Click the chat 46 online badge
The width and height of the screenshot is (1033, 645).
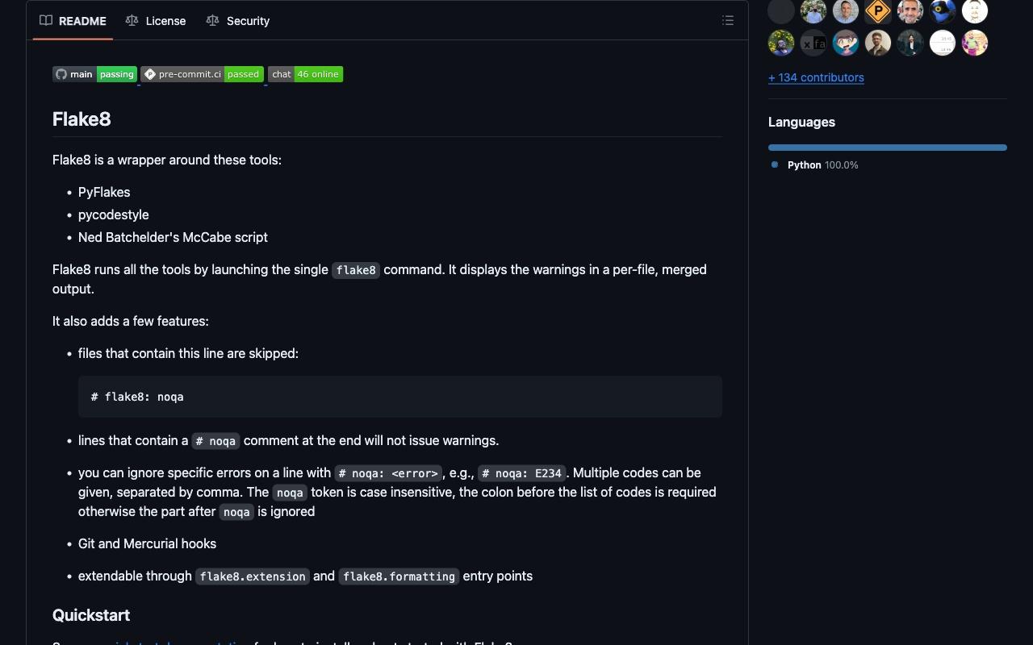tap(305, 74)
